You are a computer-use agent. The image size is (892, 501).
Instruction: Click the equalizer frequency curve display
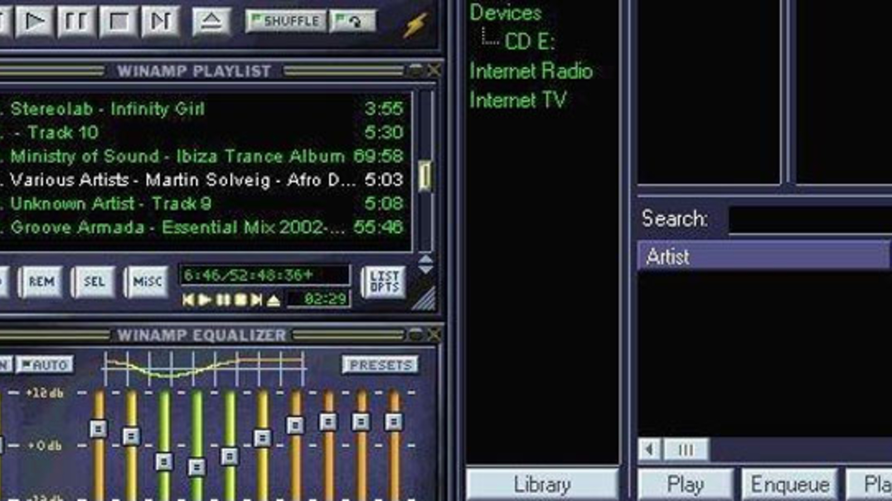[x=204, y=369]
